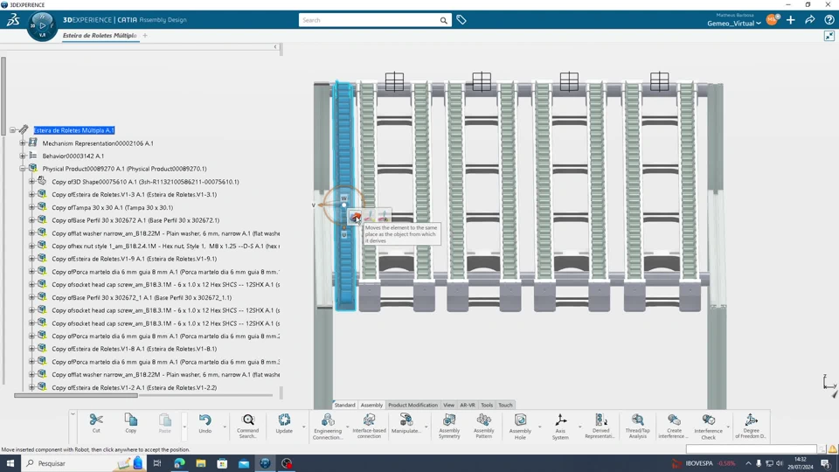The width and height of the screenshot is (839, 472).
Task: Click the share arrow icon
Action: click(810, 20)
